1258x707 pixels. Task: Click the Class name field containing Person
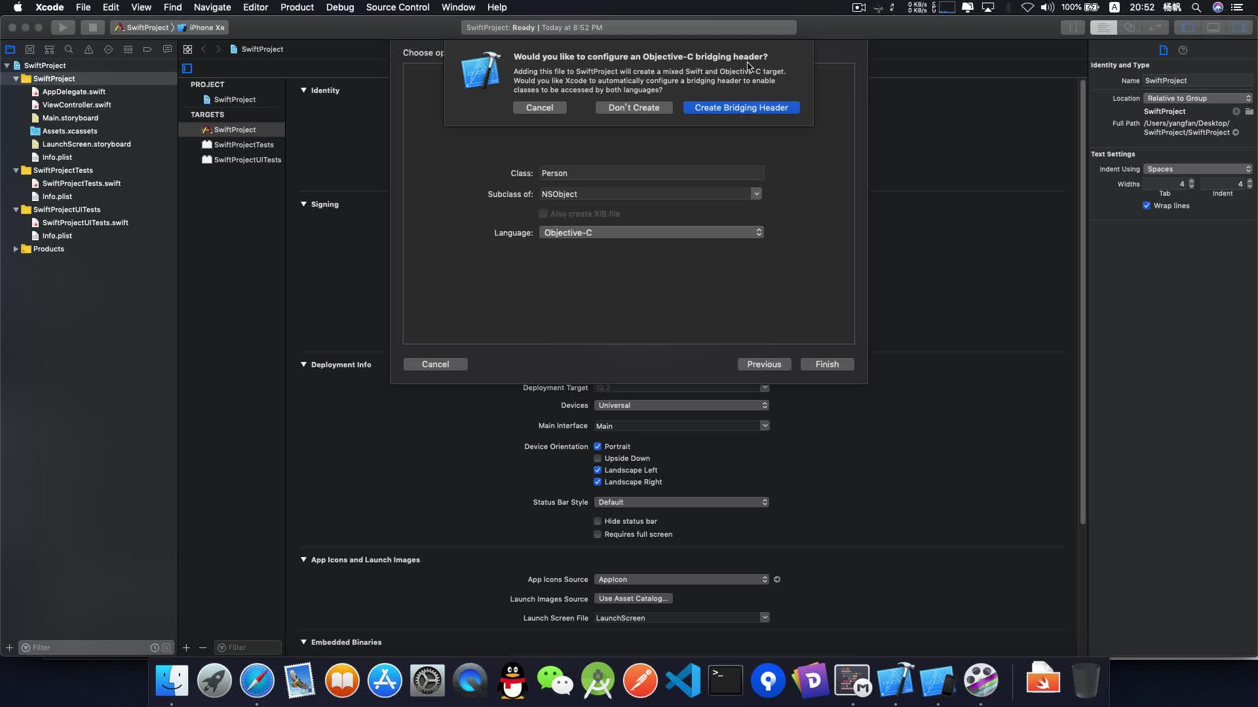click(x=651, y=173)
